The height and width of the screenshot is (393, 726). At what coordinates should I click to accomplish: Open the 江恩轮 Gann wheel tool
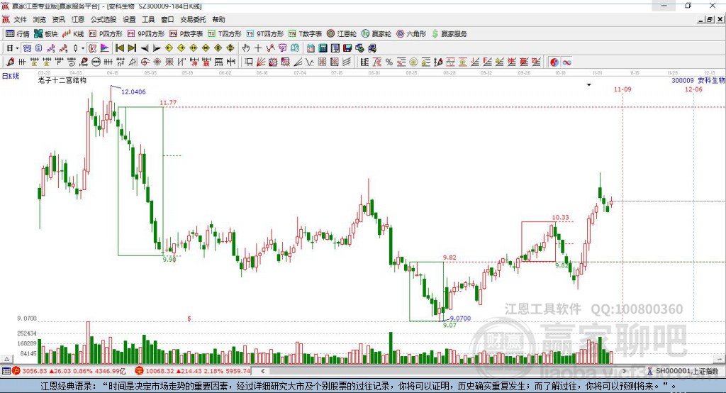pos(342,34)
